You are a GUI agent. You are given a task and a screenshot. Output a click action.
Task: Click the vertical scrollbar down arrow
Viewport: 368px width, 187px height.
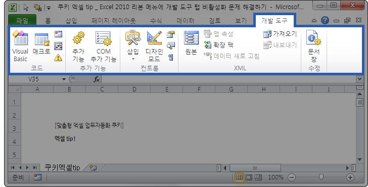click(359, 160)
